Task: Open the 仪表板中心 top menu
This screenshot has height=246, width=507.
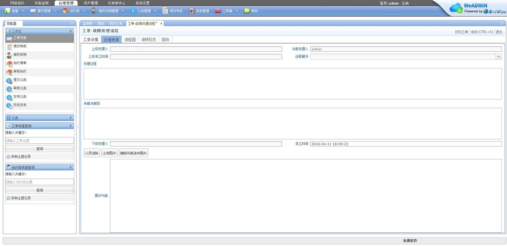Action: pos(117,3)
